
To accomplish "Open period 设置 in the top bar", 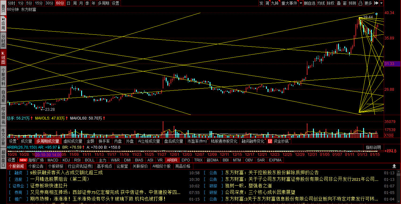I will [115, 3].
